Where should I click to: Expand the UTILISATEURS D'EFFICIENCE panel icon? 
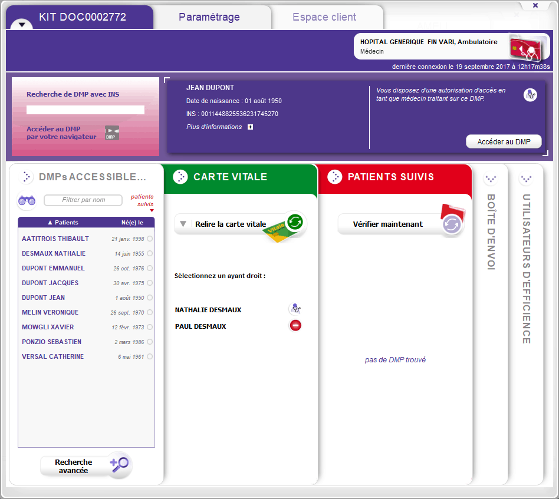coord(526,179)
